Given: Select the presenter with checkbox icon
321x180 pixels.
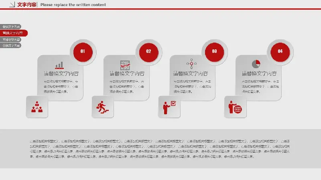Looking at the screenshot, I should (169, 107).
